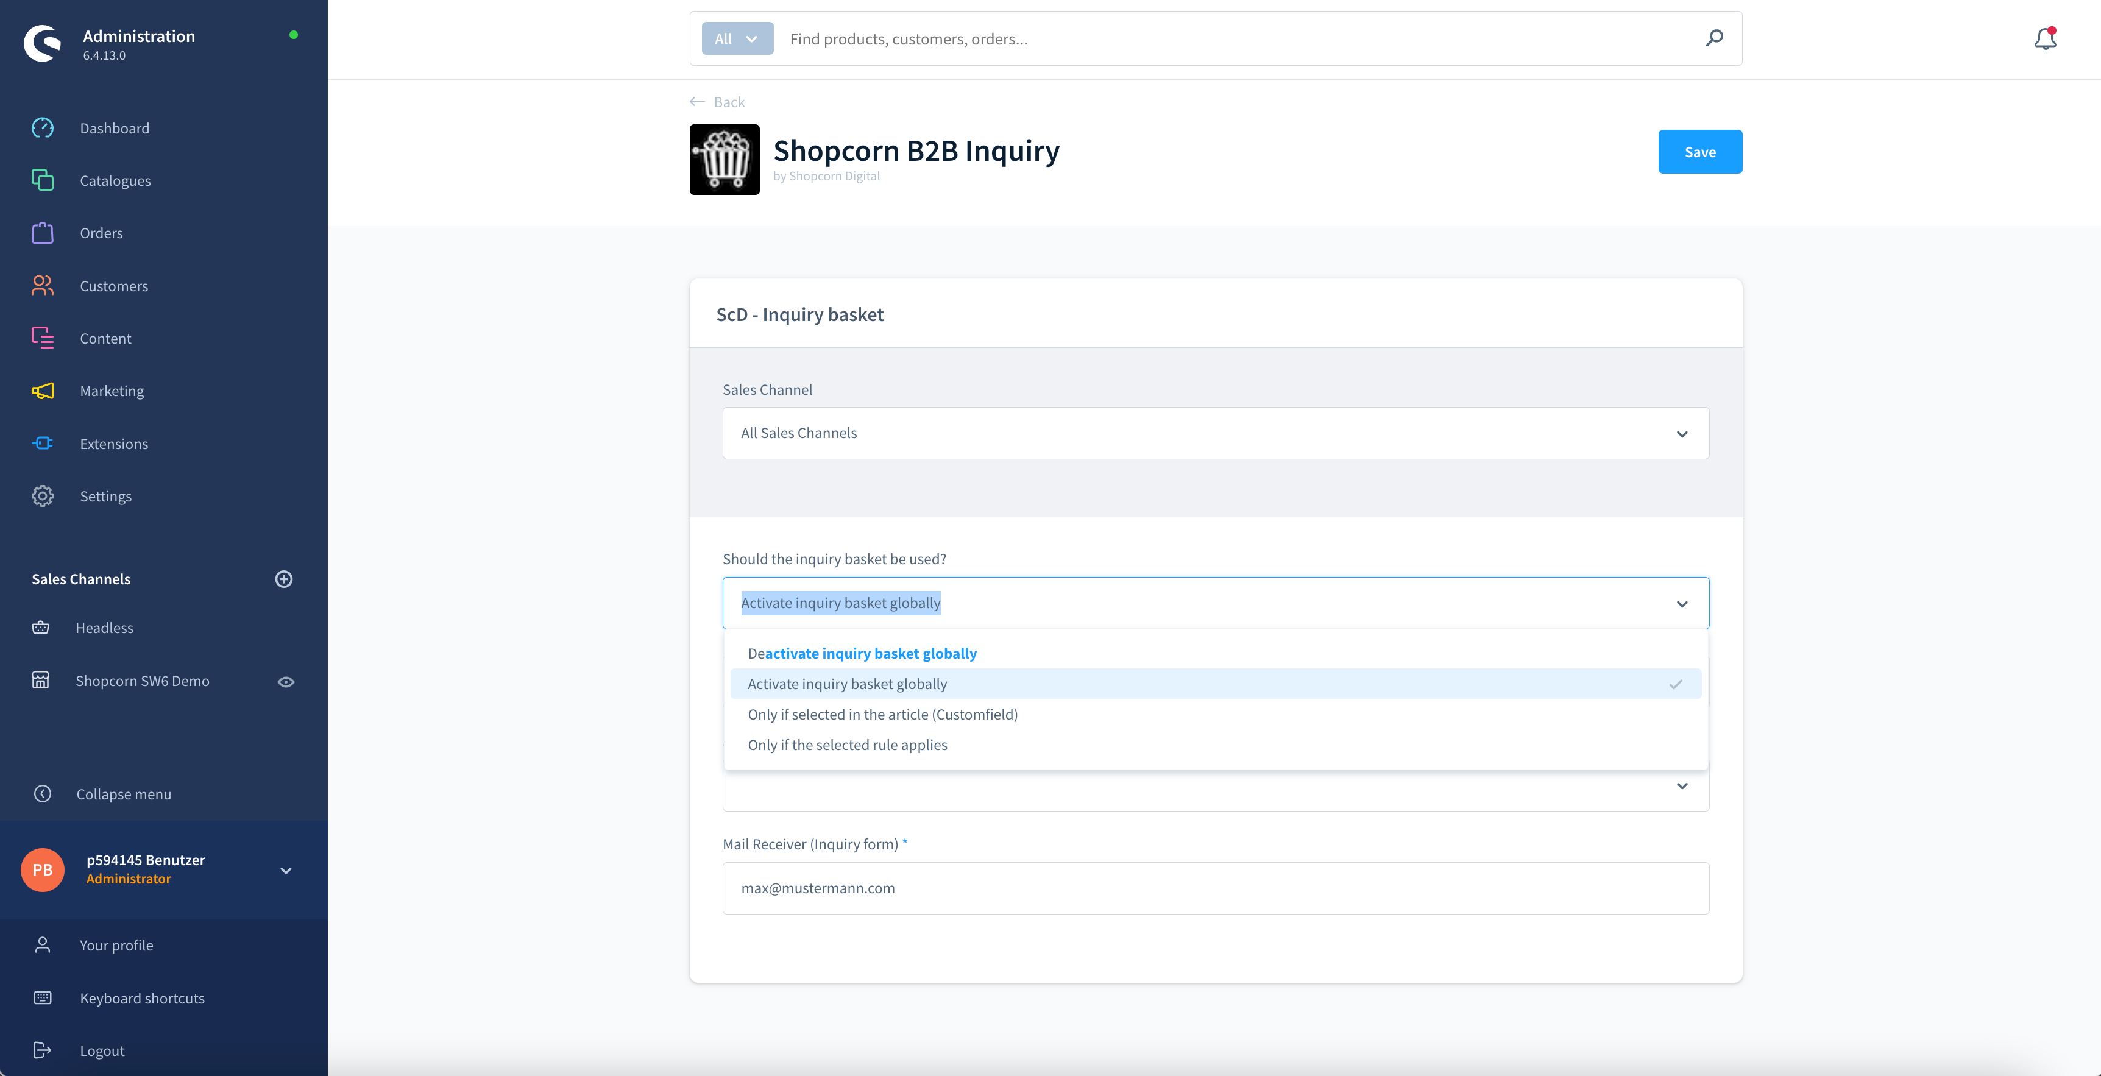Select Deactivate inquiry basket globally option
2101x1076 pixels.
[862, 653]
